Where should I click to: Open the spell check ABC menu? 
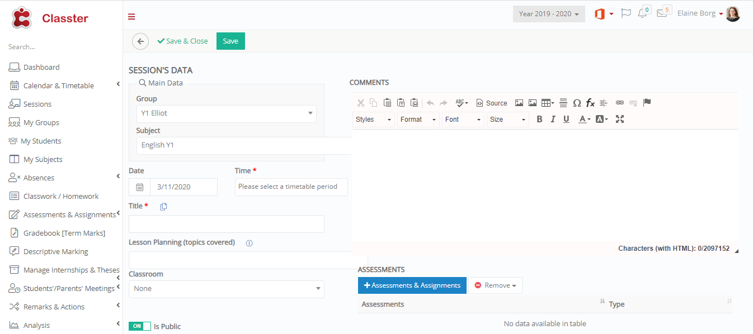click(462, 103)
